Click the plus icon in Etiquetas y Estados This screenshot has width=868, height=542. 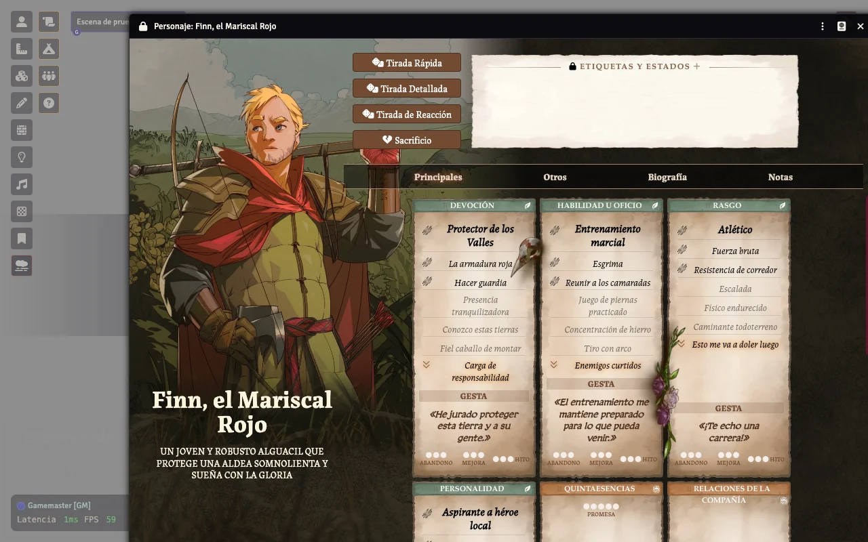(x=696, y=66)
